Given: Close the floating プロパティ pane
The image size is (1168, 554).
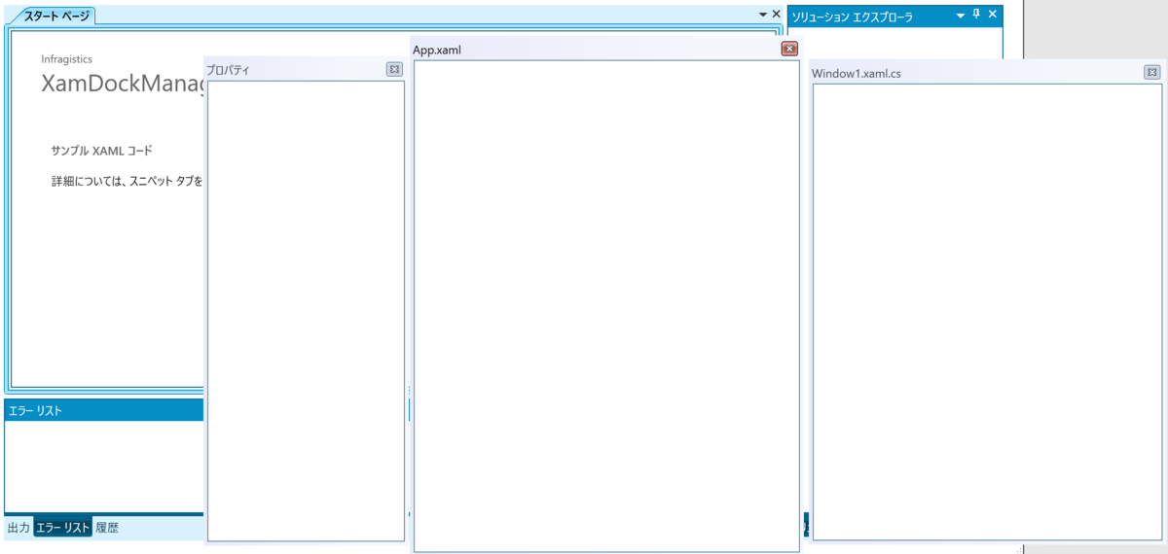Looking at the screenshot, I should (x=394, y=69).
